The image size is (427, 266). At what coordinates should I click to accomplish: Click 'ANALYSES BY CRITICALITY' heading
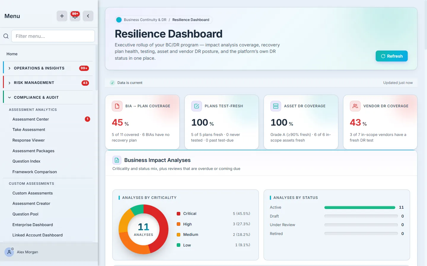click(149, 198)
